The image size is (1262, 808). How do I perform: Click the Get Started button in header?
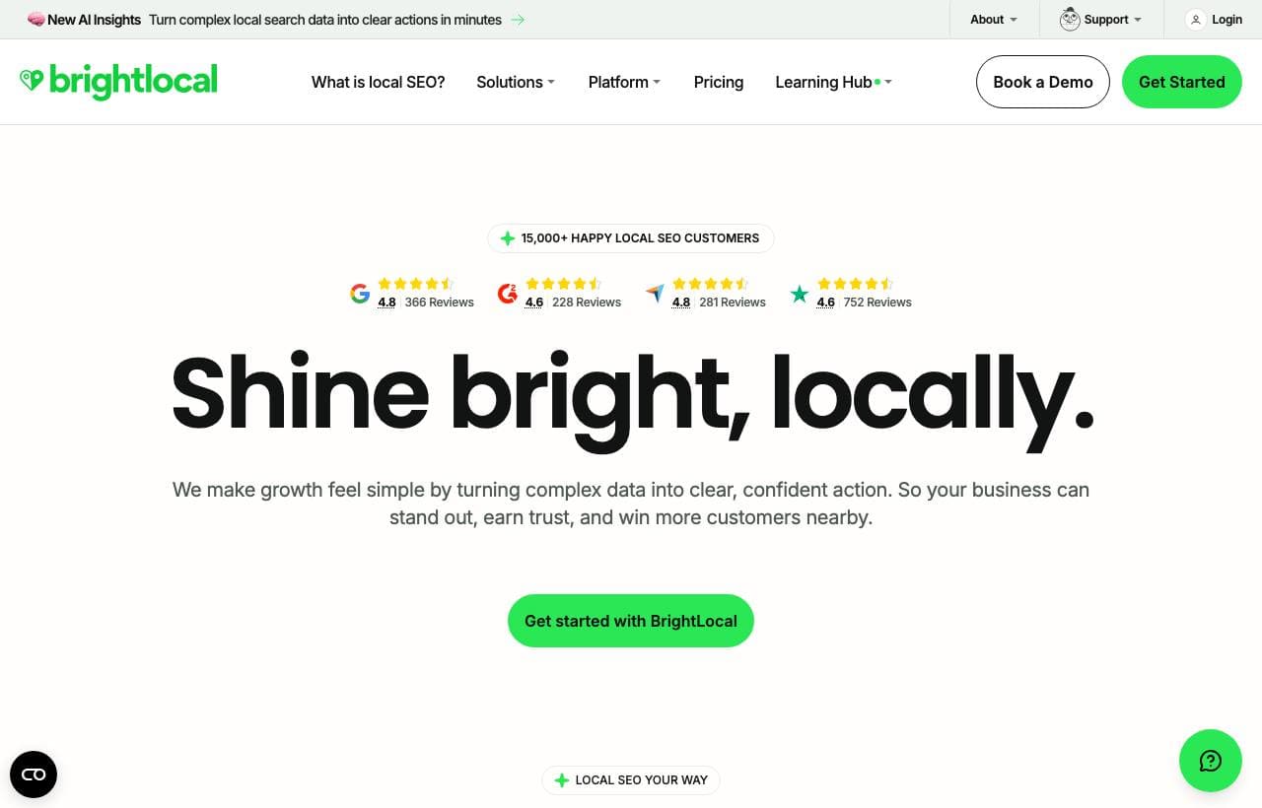point(1182,82)
